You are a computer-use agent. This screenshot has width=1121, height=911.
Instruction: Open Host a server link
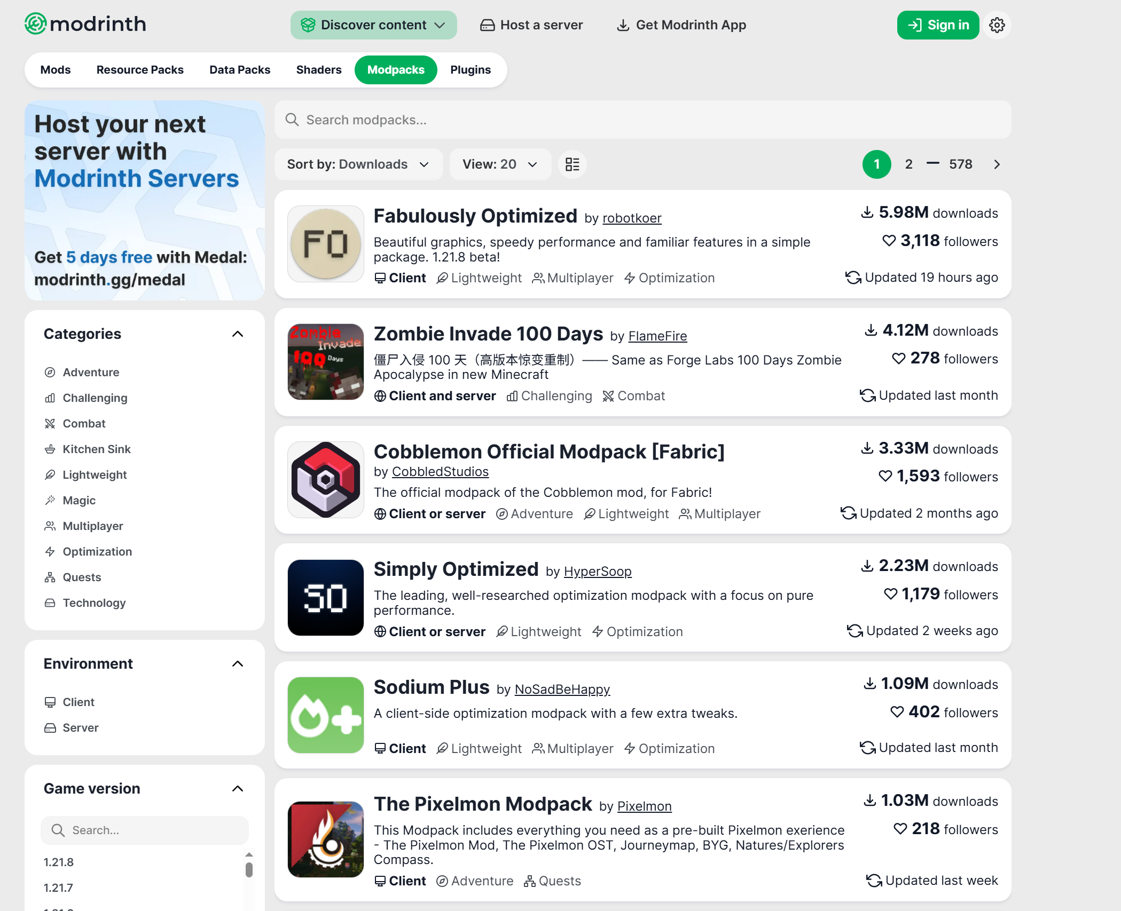coord(531,25)
